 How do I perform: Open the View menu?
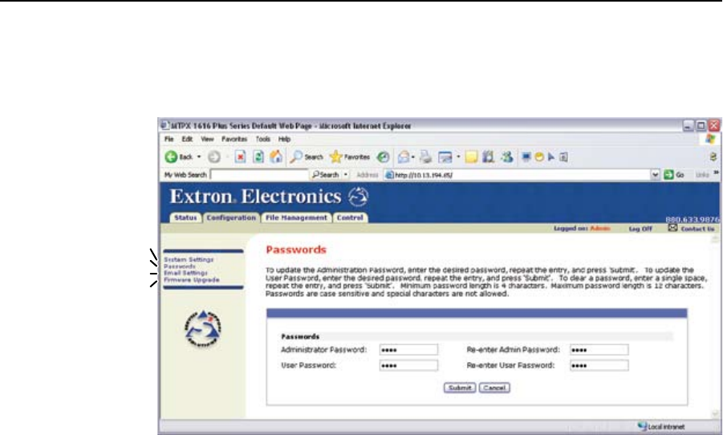coord(207,139)
